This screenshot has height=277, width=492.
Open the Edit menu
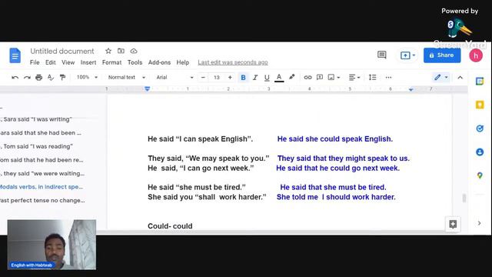click(x=50, y=62)
